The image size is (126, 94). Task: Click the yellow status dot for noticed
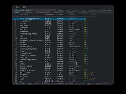[x=85, y=77]
